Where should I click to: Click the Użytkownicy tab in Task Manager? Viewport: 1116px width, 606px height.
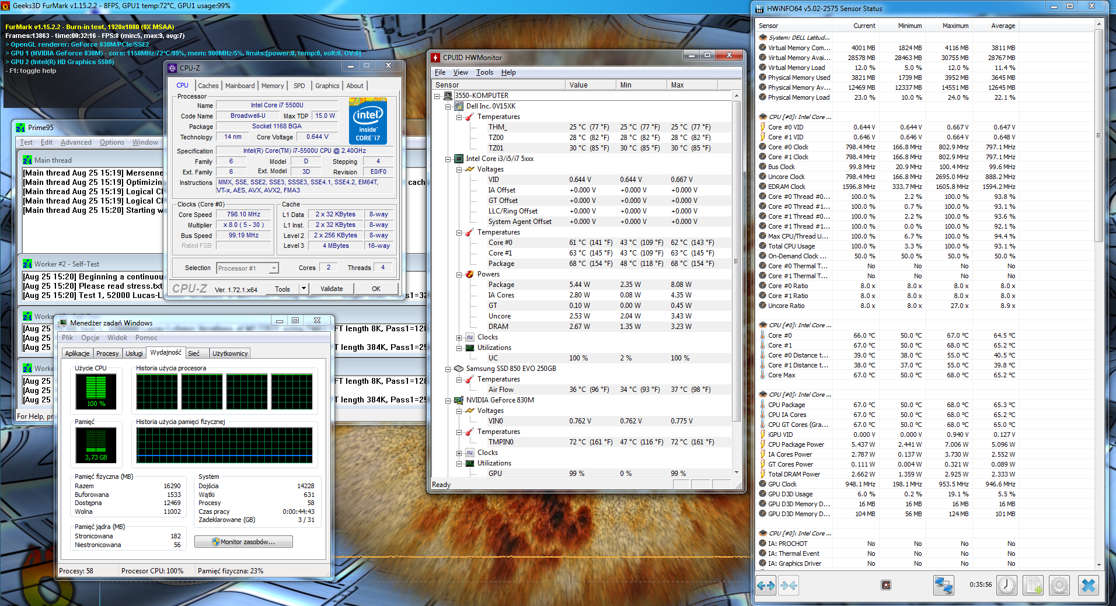click(x=230, y=353)
